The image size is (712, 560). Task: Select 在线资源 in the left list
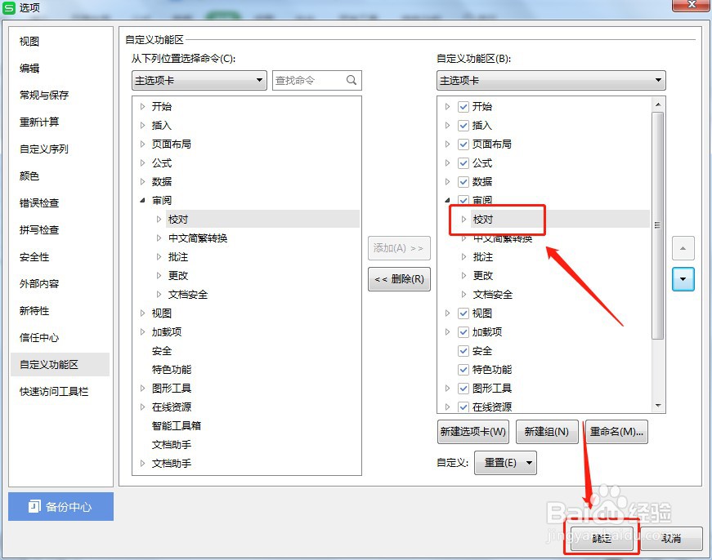(172, 407)
